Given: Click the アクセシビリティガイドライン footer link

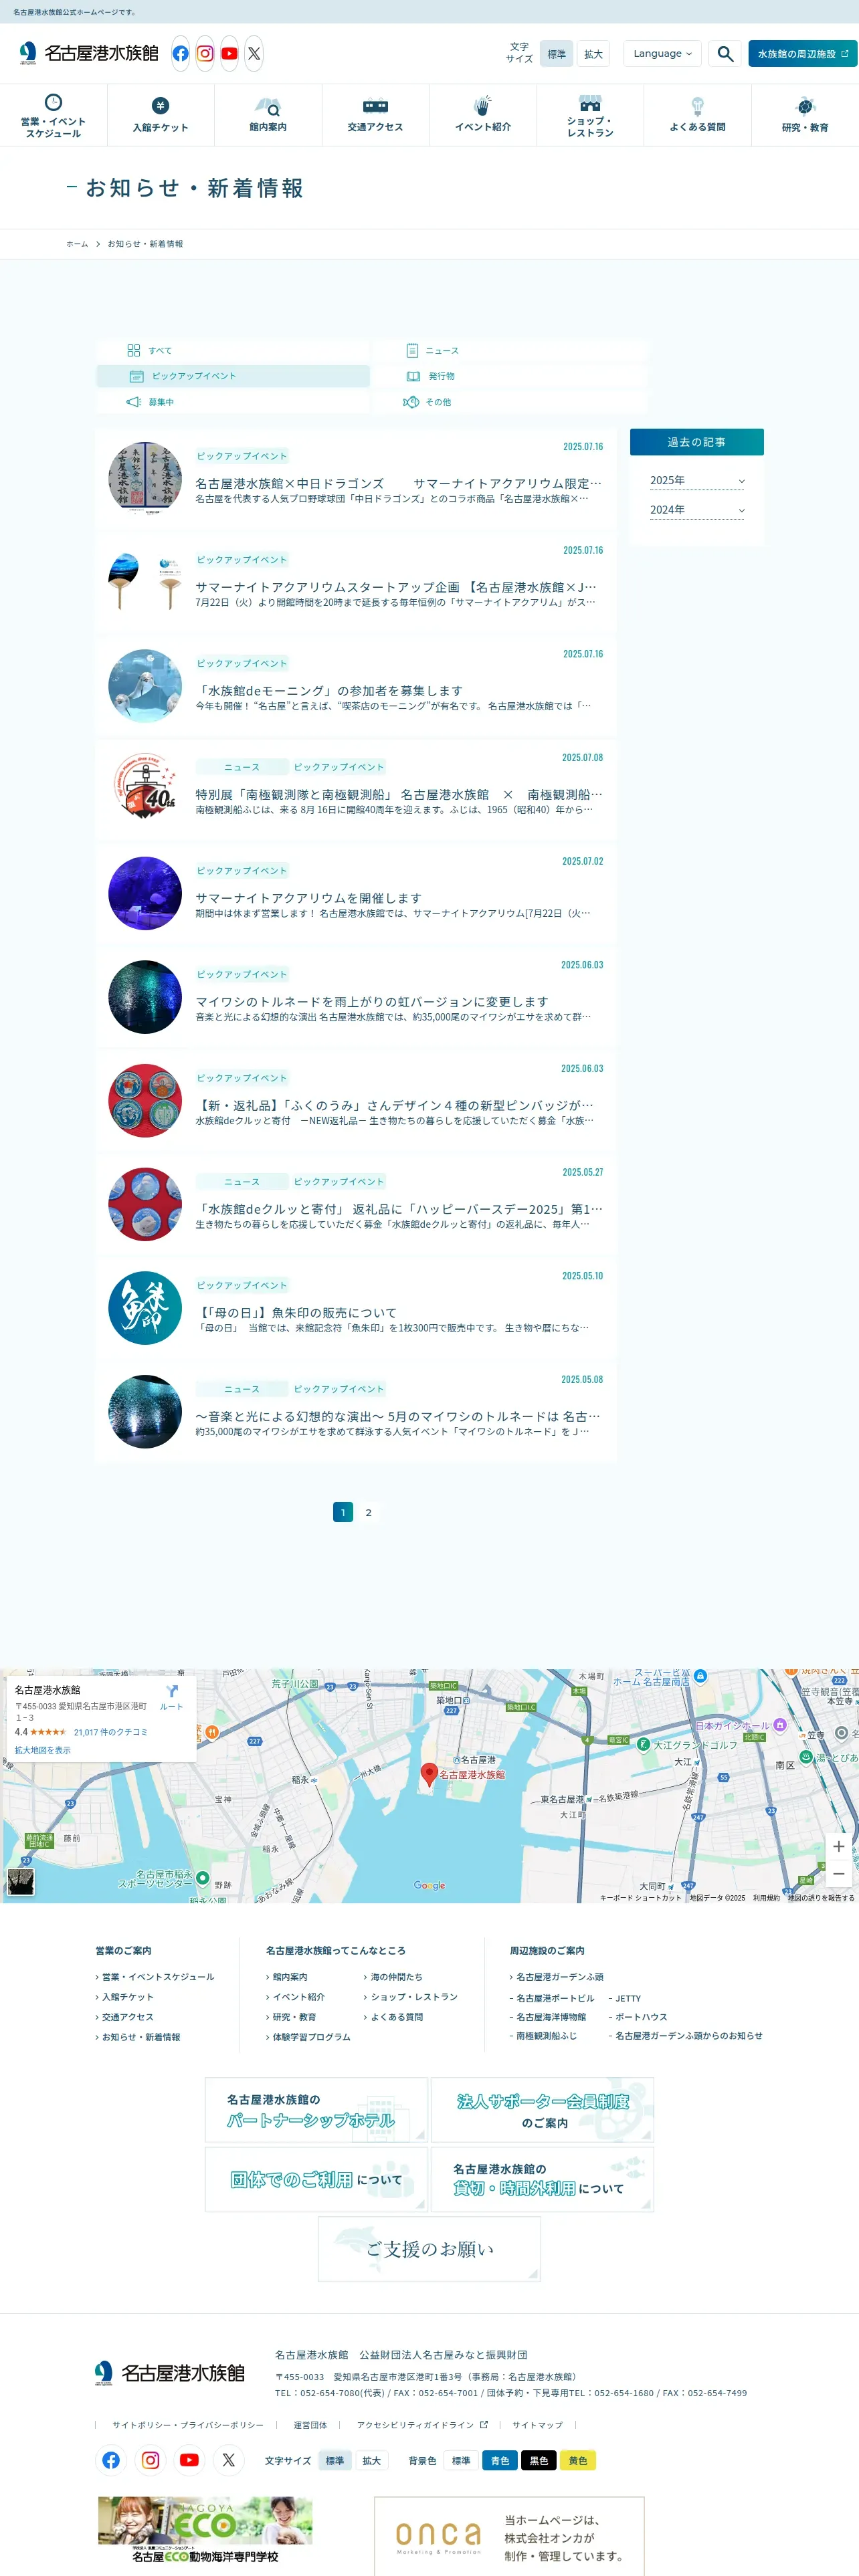Looking at the screenshot, I should coord(421,2425).
